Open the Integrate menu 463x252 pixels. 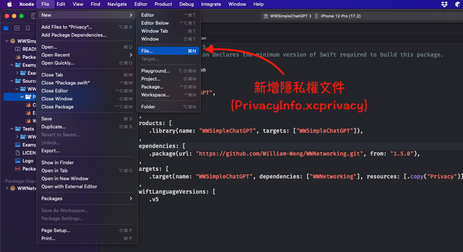point(211,4)
